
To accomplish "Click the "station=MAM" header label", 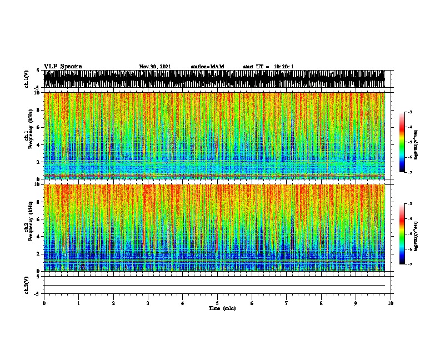I will [207, 67].
